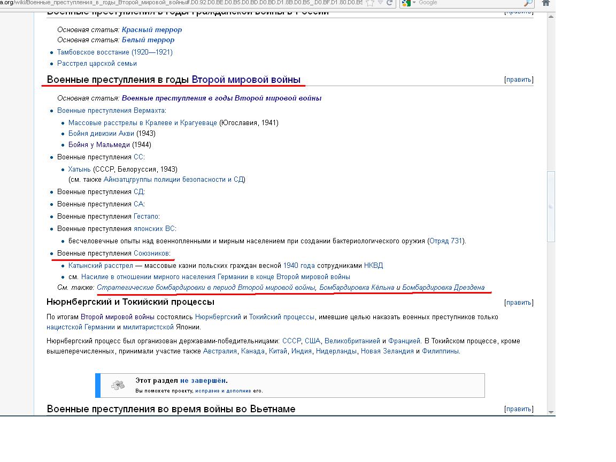Open Бойня дивизии Акви link

click(101, 133)
